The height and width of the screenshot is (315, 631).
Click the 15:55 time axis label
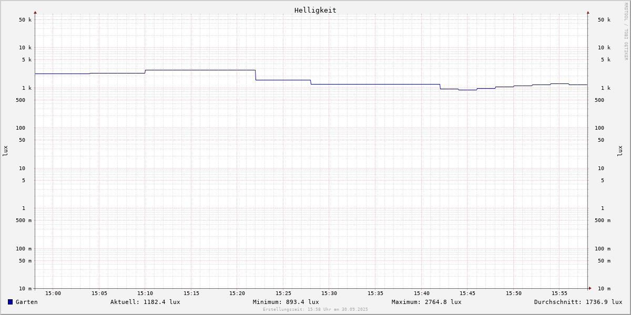click(559, 293)
